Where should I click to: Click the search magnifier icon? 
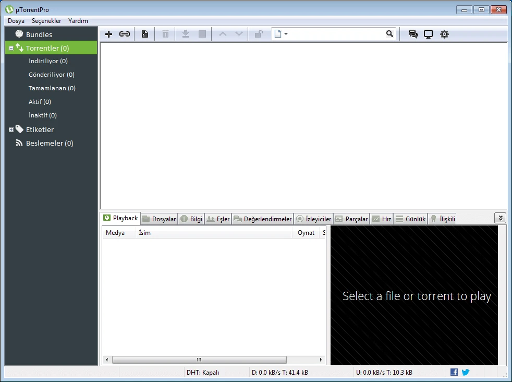pos(389,34)
